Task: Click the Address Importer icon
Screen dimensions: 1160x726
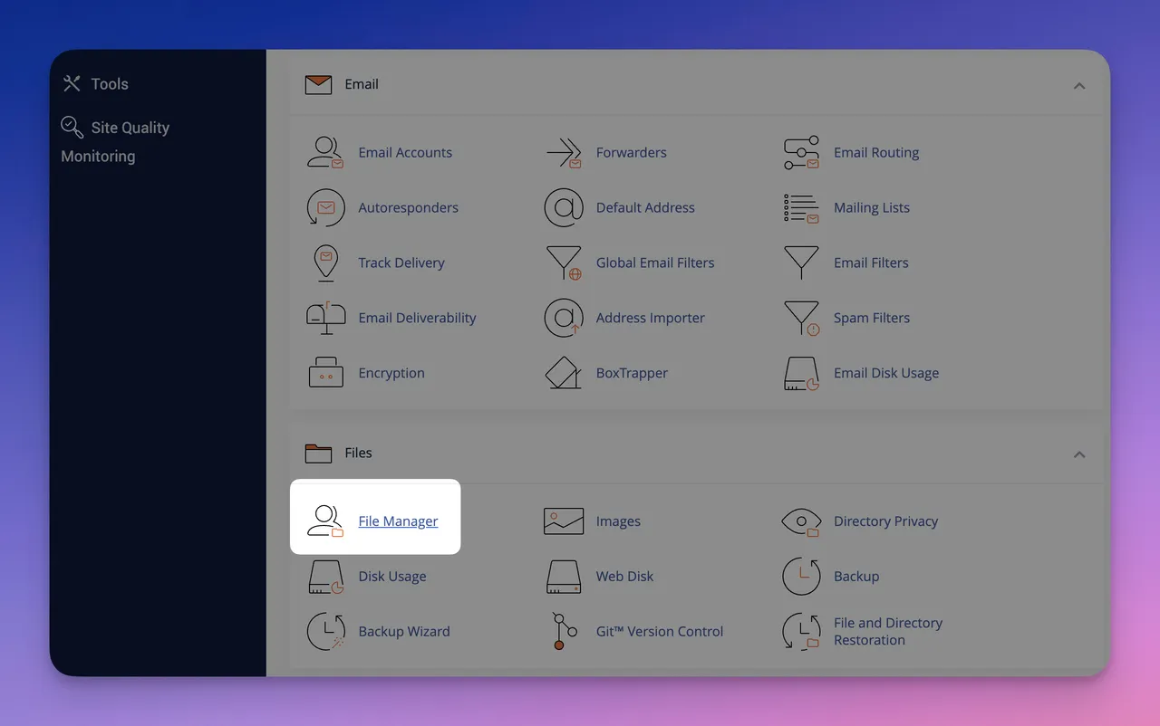Action: [x=564, y=319]
